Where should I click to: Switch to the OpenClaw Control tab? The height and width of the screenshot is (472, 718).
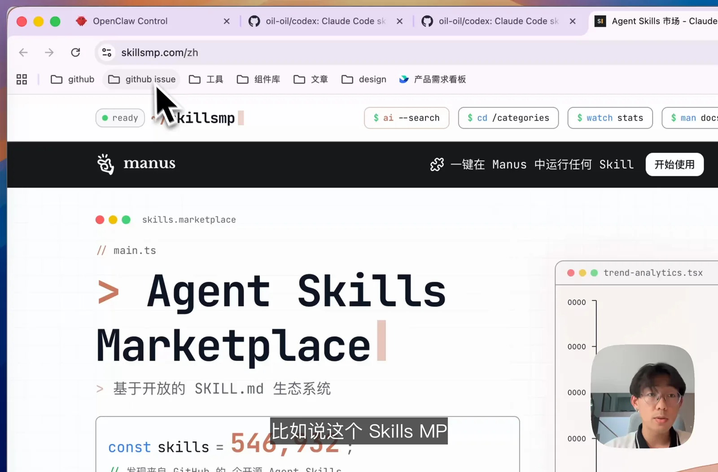(130, 21)
